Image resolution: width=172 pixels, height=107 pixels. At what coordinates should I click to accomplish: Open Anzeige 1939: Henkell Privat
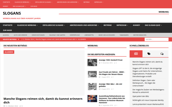pos(111,60)
